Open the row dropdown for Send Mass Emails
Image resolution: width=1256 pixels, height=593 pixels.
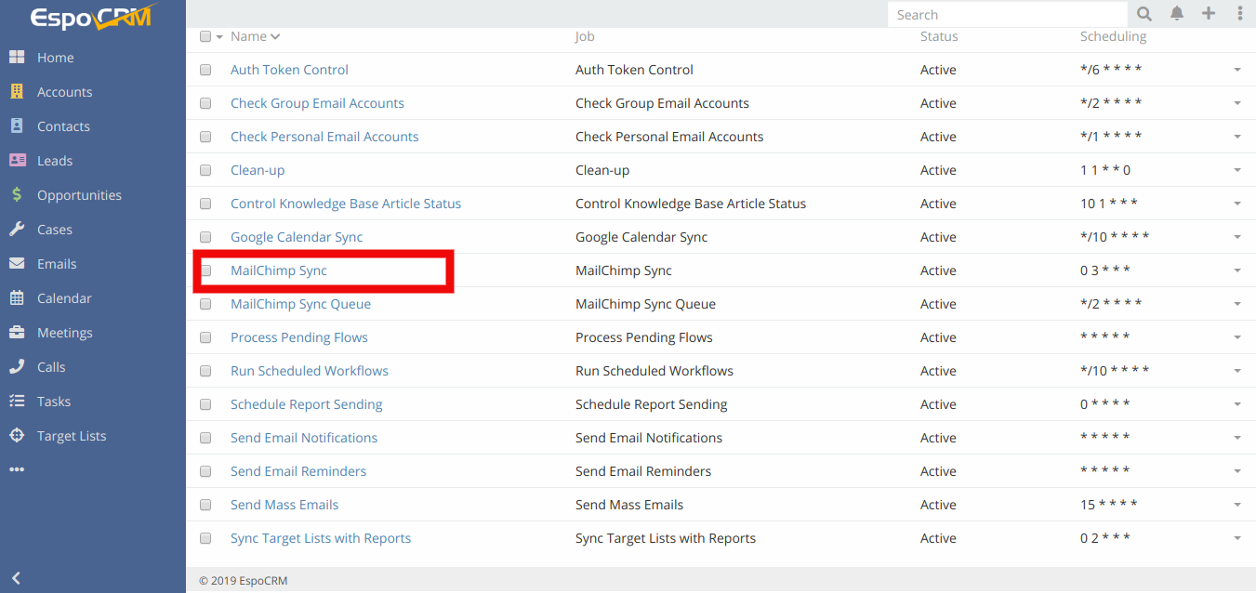coord(1237,506)
